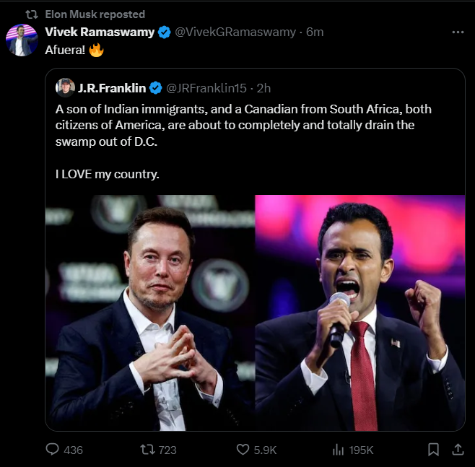The width and height of the screenshot is (475, 467).
Task: Open the right photo with microphone
Action: pos(359,313)
